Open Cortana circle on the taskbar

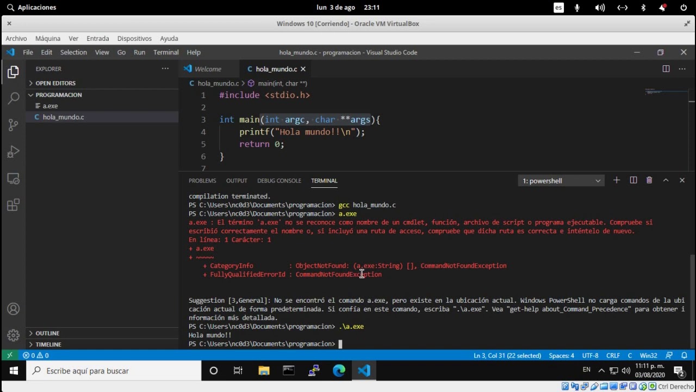point(213,371)
